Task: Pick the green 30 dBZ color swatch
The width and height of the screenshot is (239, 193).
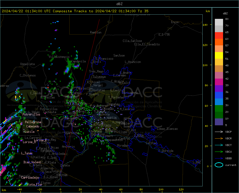Action: tap(219, 109)
